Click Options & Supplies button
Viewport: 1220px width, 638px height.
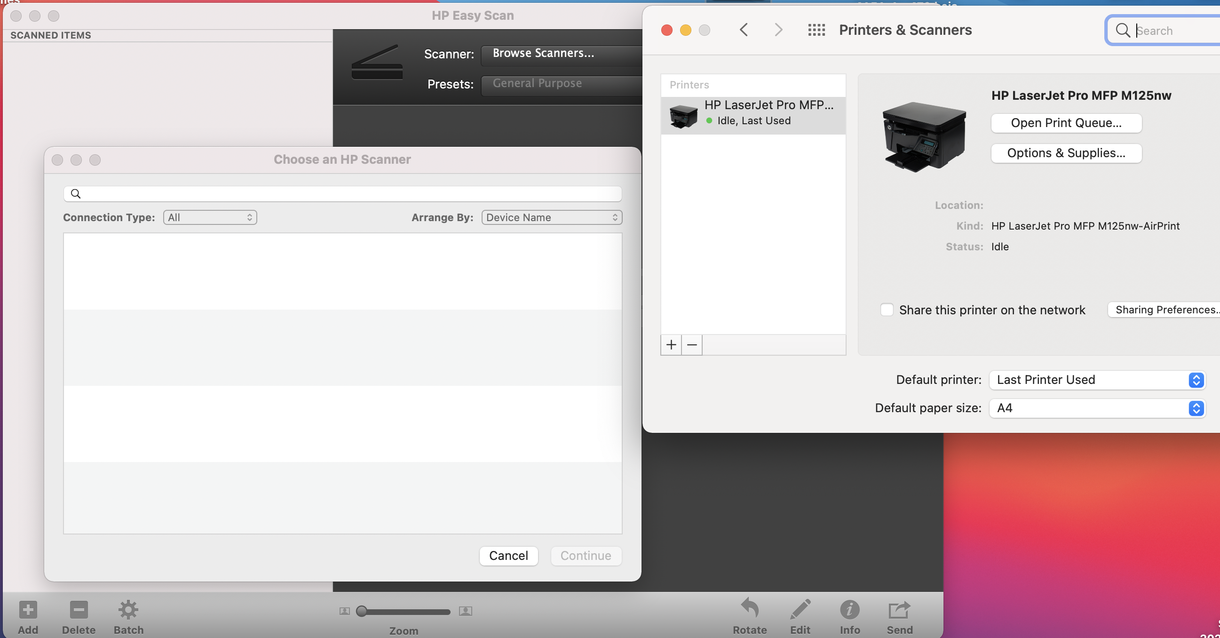tap(1066, 153)
